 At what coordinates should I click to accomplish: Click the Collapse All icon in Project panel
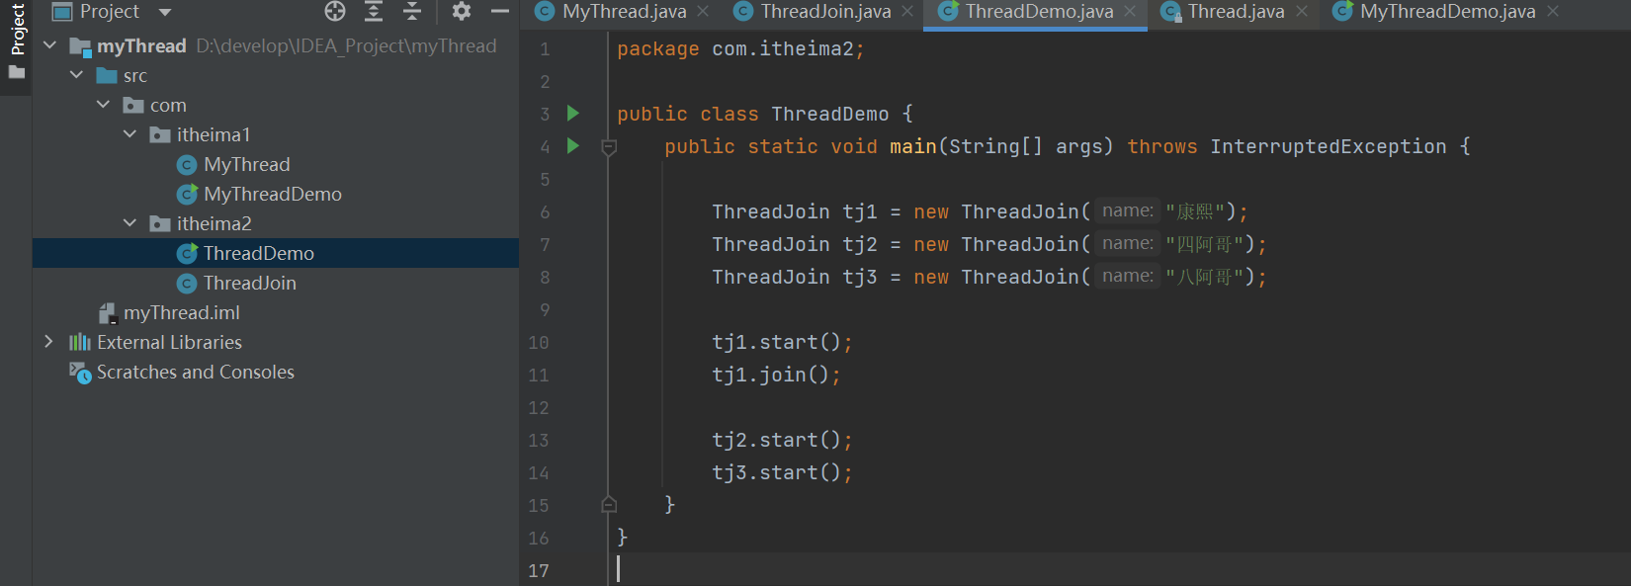[x=412, y=12]
